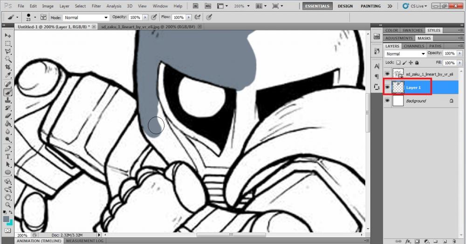Open the Filter menu
The width and height of the screenshot is (466, 244).
[x=96, y=6]
